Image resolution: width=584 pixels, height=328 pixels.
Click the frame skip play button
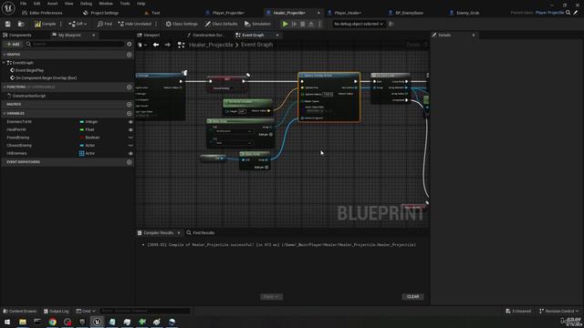coord(294,24)
